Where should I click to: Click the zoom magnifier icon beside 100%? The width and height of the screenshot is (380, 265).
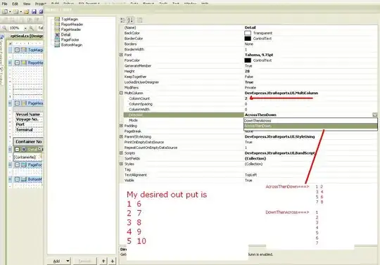click(x=31, y=28)
